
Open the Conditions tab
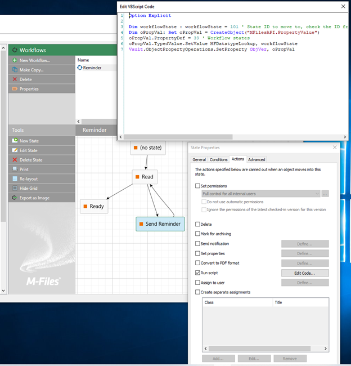coord(218,159)
